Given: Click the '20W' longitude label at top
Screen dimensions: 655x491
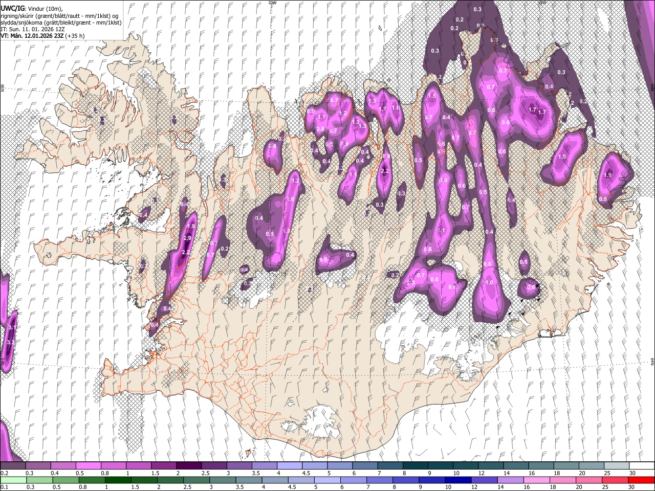Looking at the screenshot, I should pos(272,3).
